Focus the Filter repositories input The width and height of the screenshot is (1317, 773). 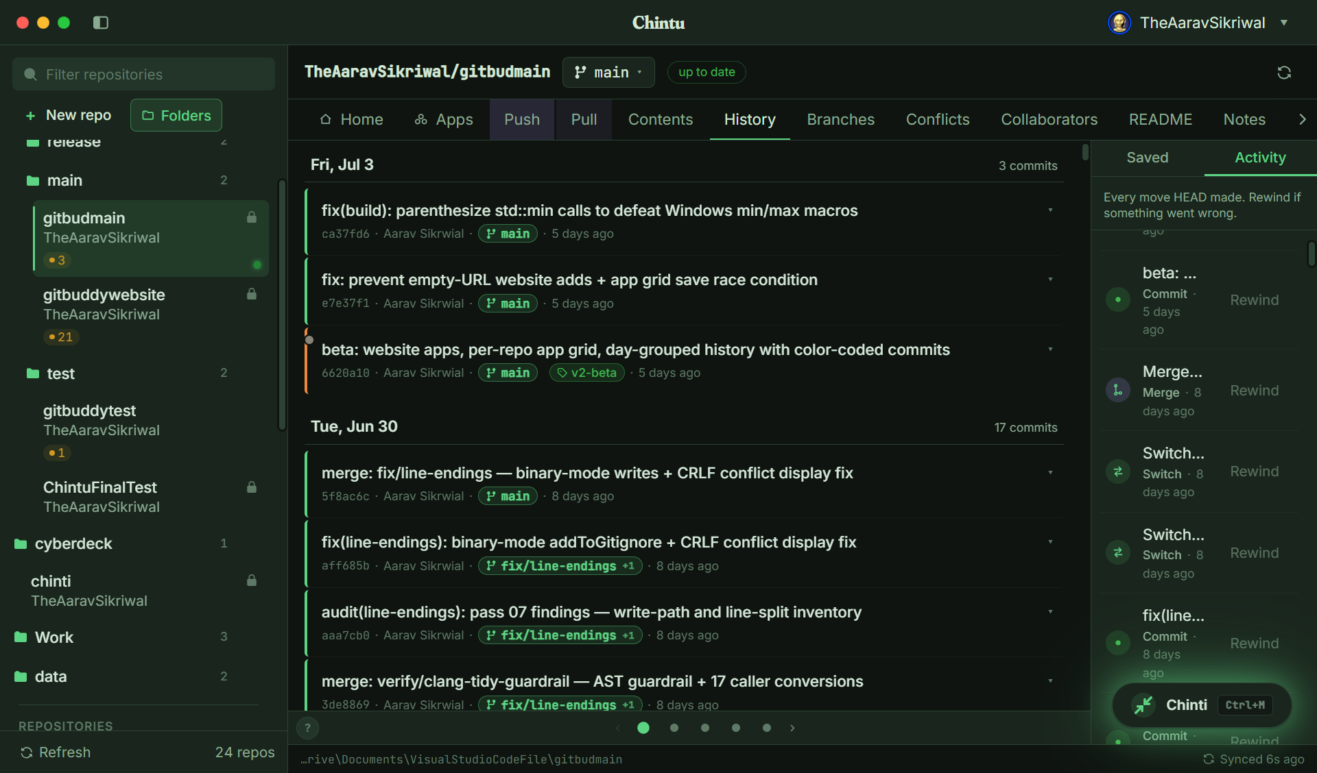point(143,74)
